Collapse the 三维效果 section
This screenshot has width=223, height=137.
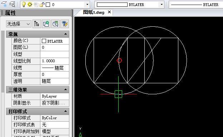point(65,90)
